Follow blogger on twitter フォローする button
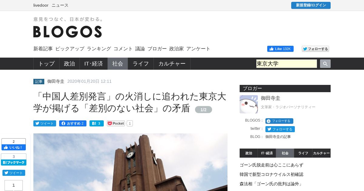 (x=280, y=129)
